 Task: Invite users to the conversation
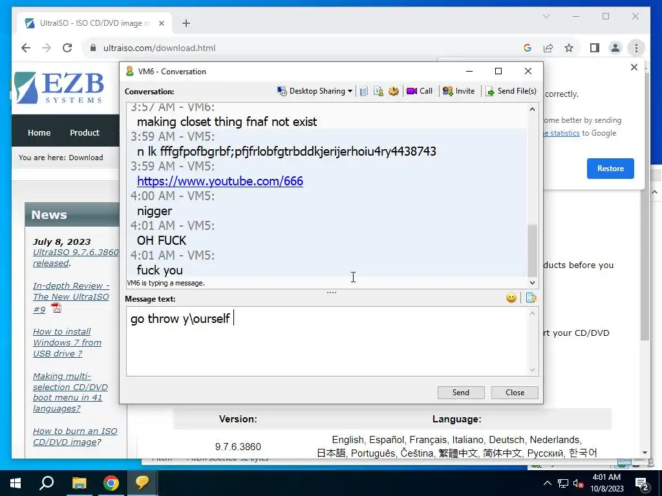[x=459, y=91]
